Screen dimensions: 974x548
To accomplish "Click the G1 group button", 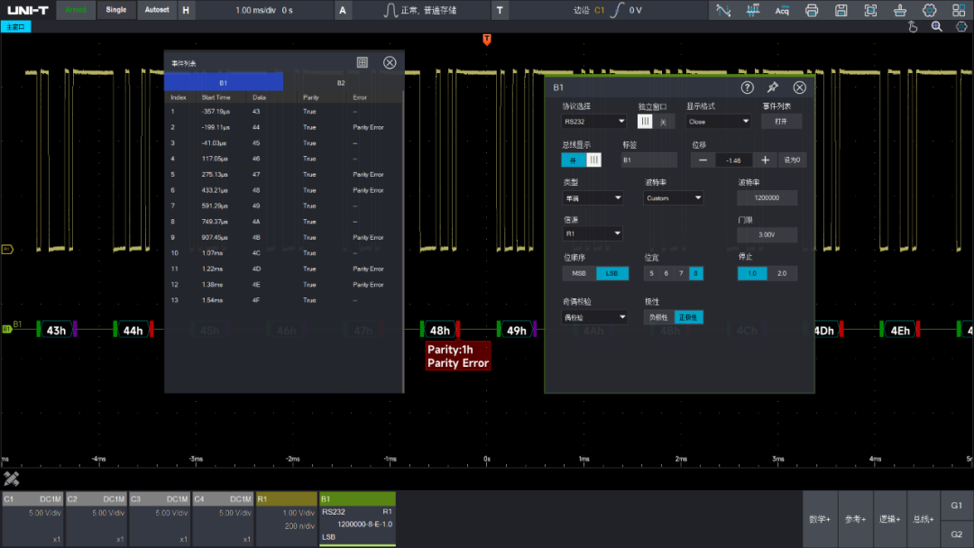I will tap(957, 505).
